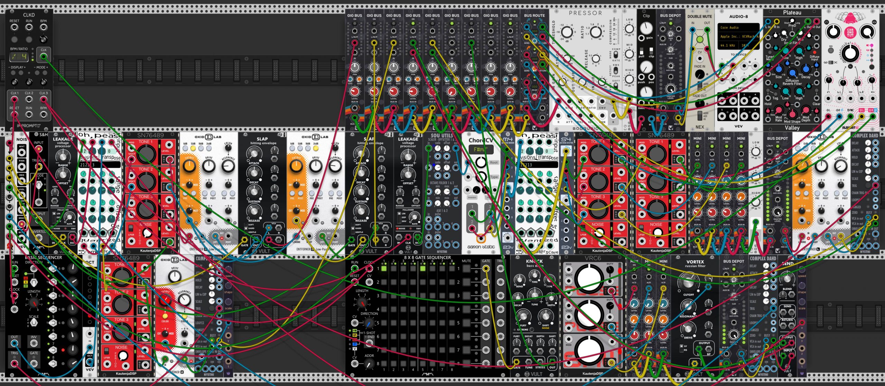The height and width of the screenshot is (386, 885).
Task: Click the L In jack on Plateau
Action: 768,21
